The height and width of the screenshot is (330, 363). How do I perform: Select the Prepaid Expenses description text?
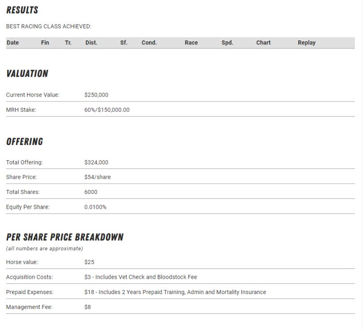click(x=175, y=292)
